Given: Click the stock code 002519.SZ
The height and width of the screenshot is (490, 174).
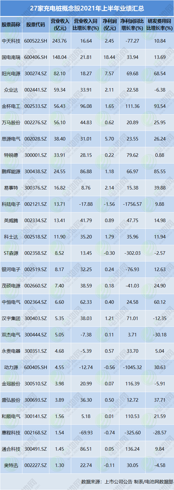Looking at the screenshot, I should [x=35, y=269].
